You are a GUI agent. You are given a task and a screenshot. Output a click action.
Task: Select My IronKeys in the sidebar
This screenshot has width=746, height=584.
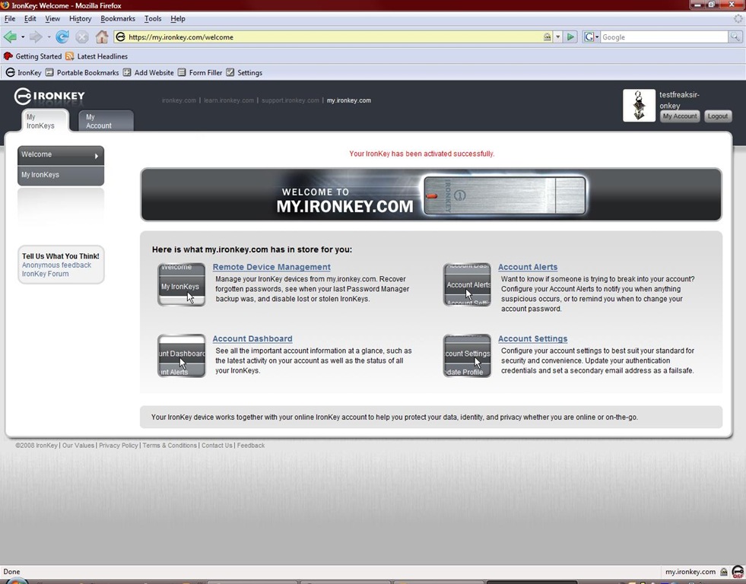tap(60, 175)
